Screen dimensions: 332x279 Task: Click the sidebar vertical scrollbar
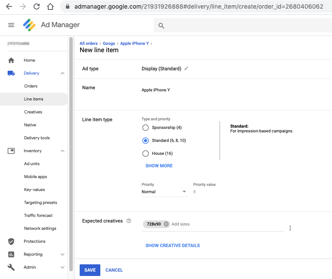[x=71, y=154]
